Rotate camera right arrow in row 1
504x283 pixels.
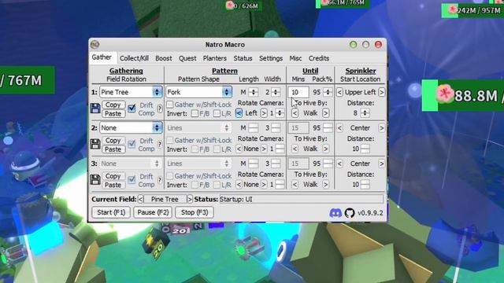264,113
